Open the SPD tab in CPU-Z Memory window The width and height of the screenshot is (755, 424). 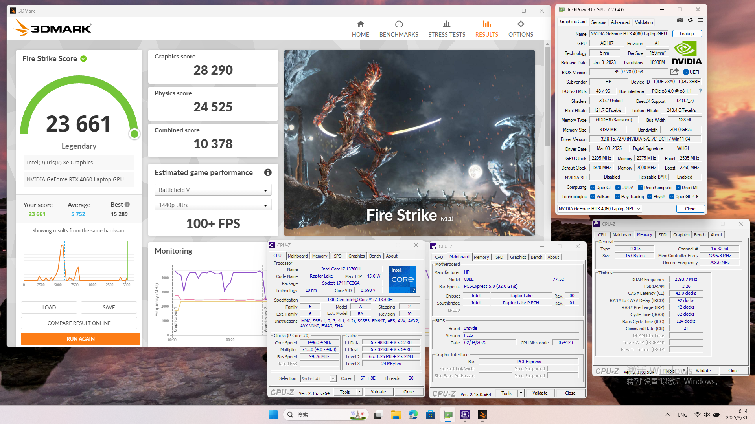[662, 235]
